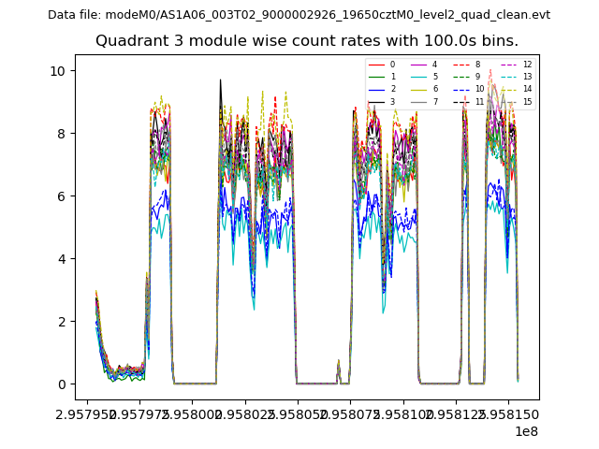599x449 pixels.
Task: Click the x-axis tick label 2.958000
Action: pos(192,413)
